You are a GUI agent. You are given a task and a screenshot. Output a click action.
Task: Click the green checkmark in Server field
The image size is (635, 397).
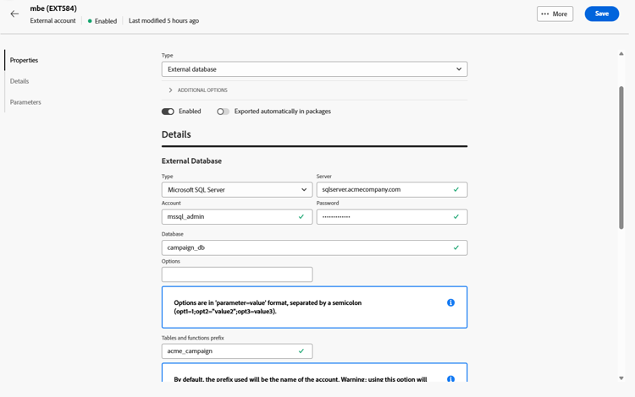[456, 189]
